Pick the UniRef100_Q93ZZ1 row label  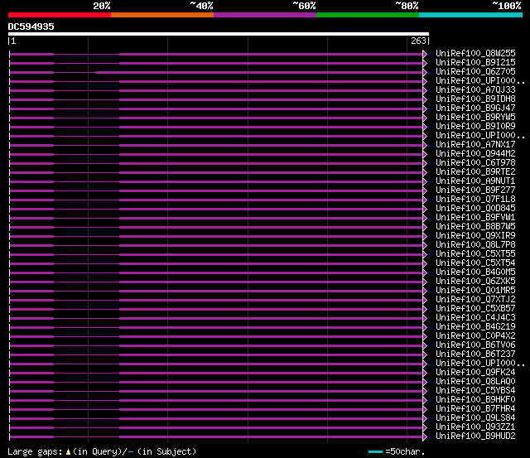click(x=475, y=427)
